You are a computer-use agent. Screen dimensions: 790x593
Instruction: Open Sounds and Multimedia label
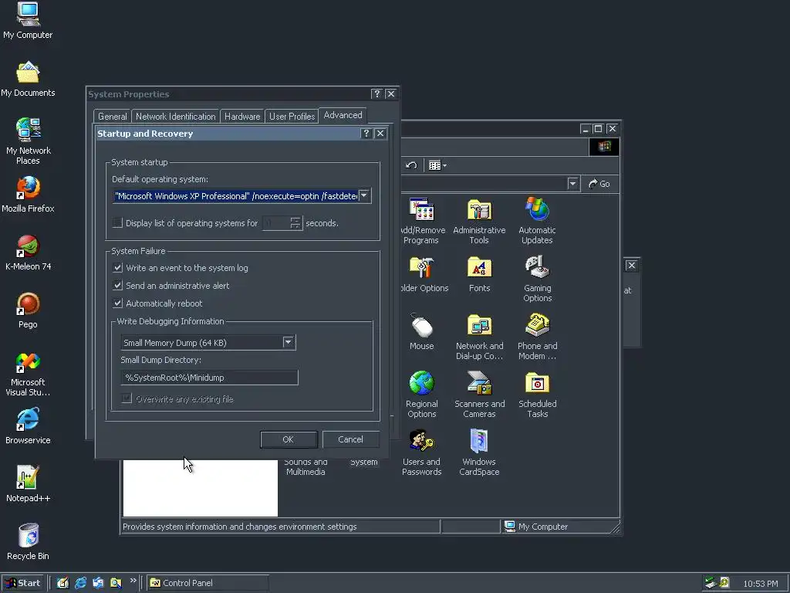(306, 467)
